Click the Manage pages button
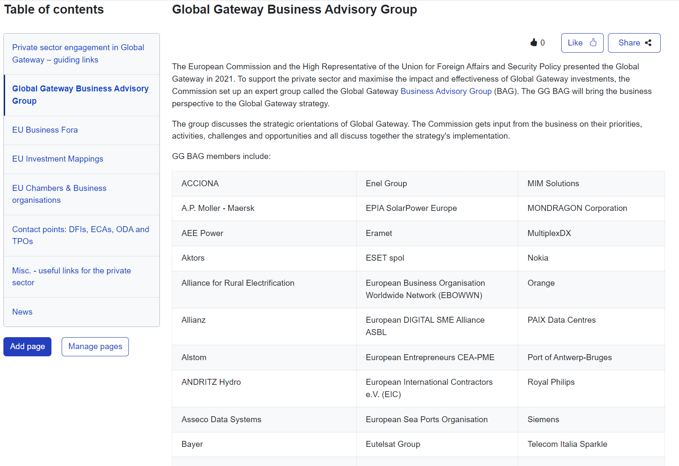 pos(95,347)
